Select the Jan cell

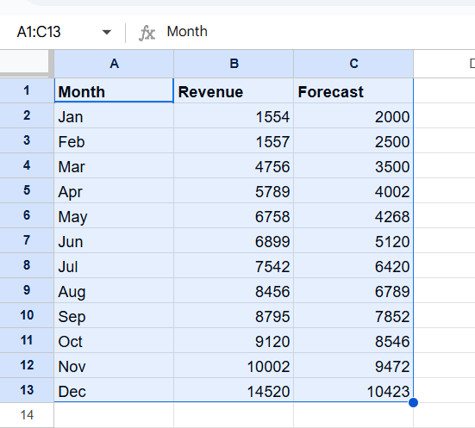coord(114,115)
